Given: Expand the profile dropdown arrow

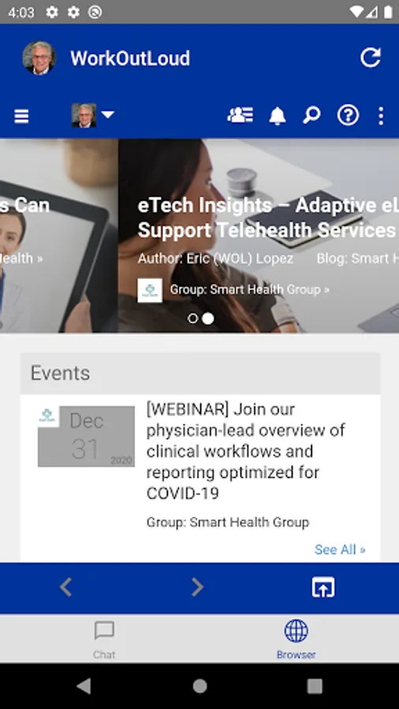Looking at the screenshot, I should [x=108, y=115].
